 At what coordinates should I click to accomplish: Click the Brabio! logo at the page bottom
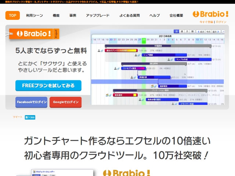(127, 173)
